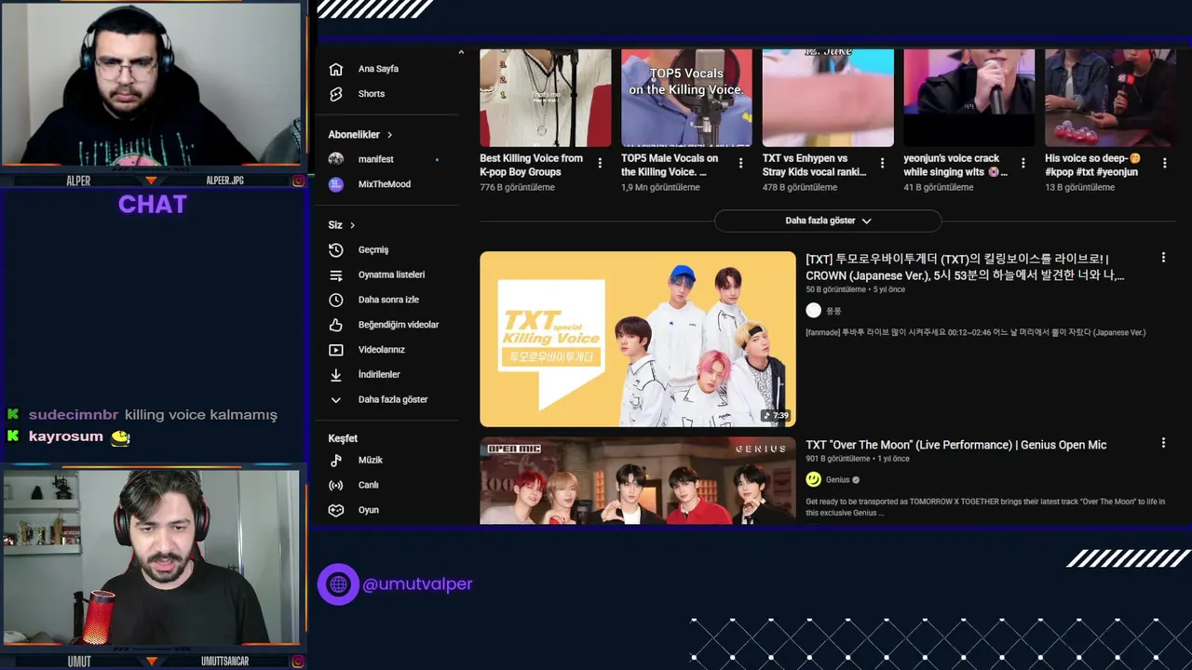Screen dimensions: 1192x670
Task: Open Abonelikler section chevron
Action: [389, 135]
